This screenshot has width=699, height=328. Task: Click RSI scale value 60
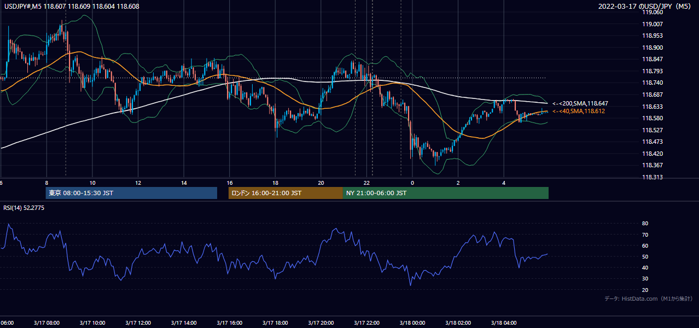[x=645, y=245]
